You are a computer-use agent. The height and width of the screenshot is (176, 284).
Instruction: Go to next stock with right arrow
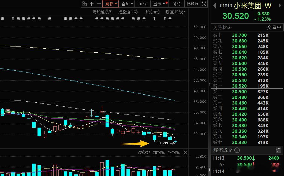click(x=280, y=6)
